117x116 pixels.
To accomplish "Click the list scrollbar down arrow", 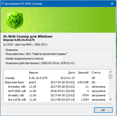I will coord(110,99).
